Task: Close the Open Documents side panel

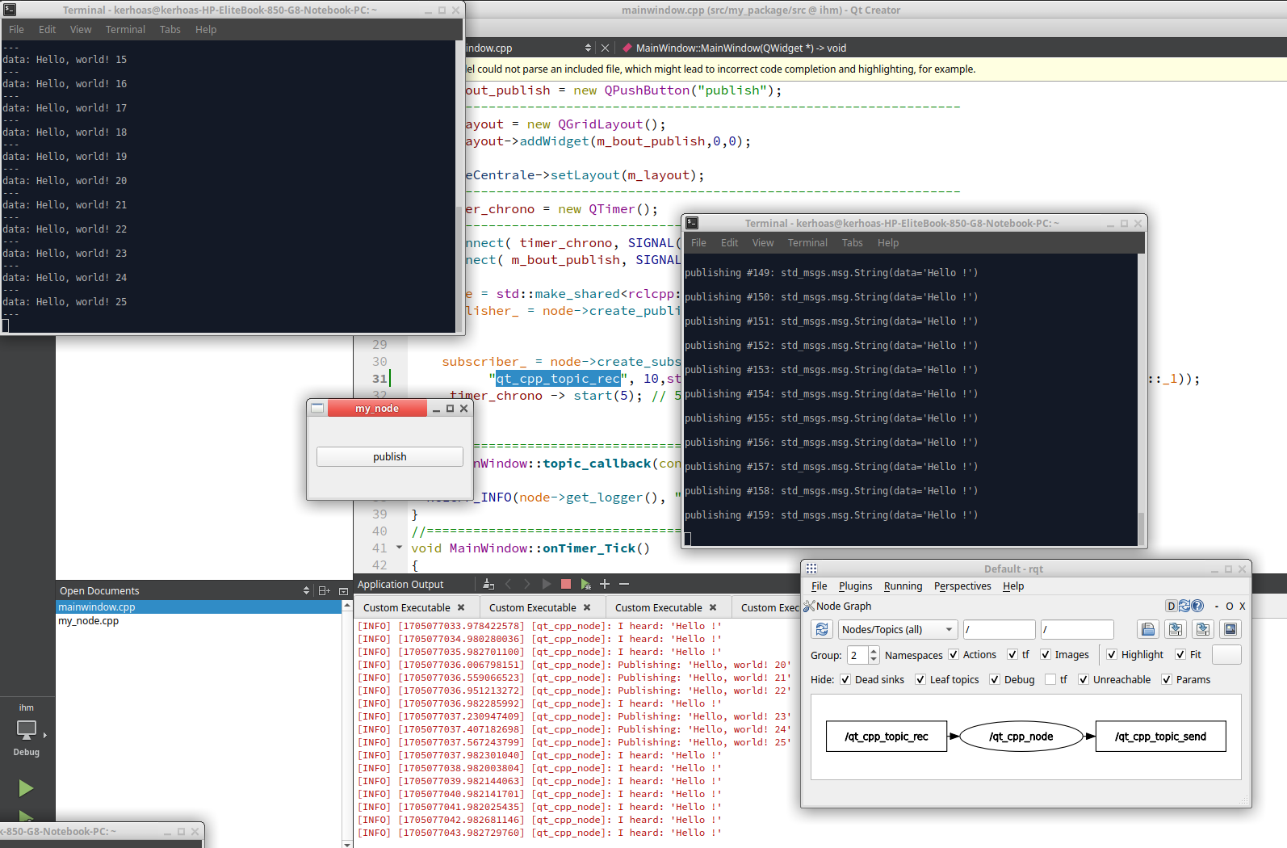Action: click(x=343, y=590)
